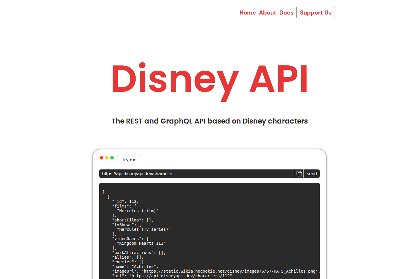Image resolution: width=419 pixels, height=279 pixels.
Task: Open the Support Us page
Action: (x=316, y=12)
